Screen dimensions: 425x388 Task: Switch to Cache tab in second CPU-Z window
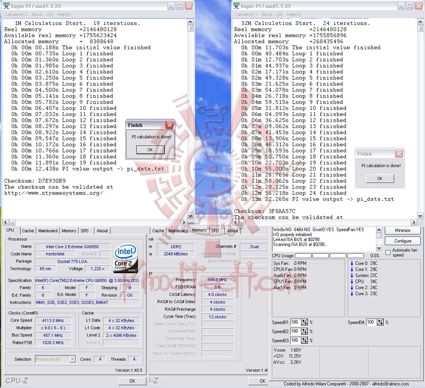point(158,231)
